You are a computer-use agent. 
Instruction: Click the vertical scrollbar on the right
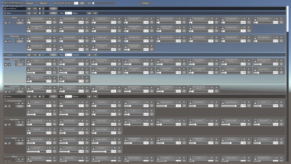(287, 18)
